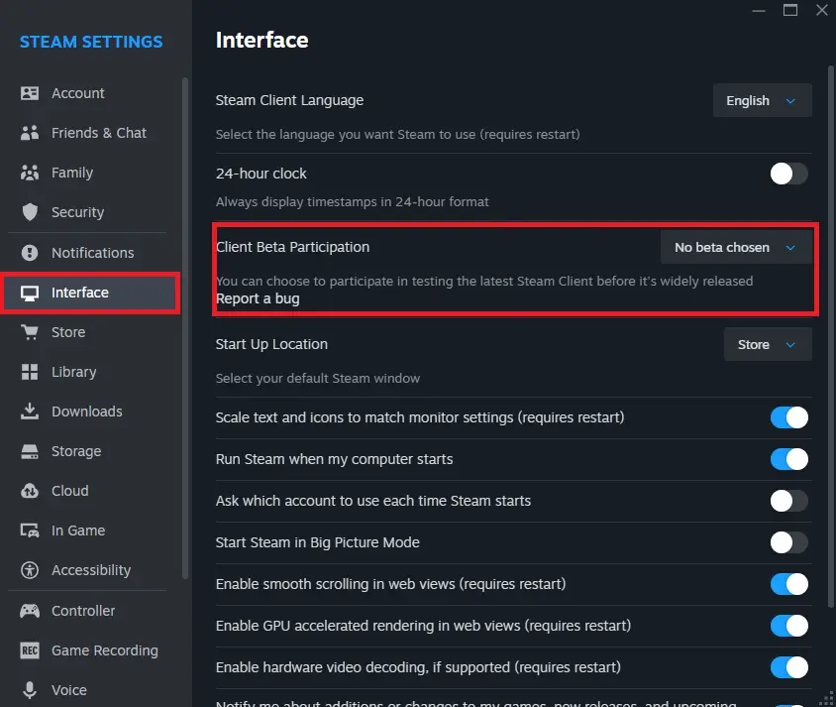
Task: Turn on Start Steam in Big Picture Mode
Action: click(788, 542)
